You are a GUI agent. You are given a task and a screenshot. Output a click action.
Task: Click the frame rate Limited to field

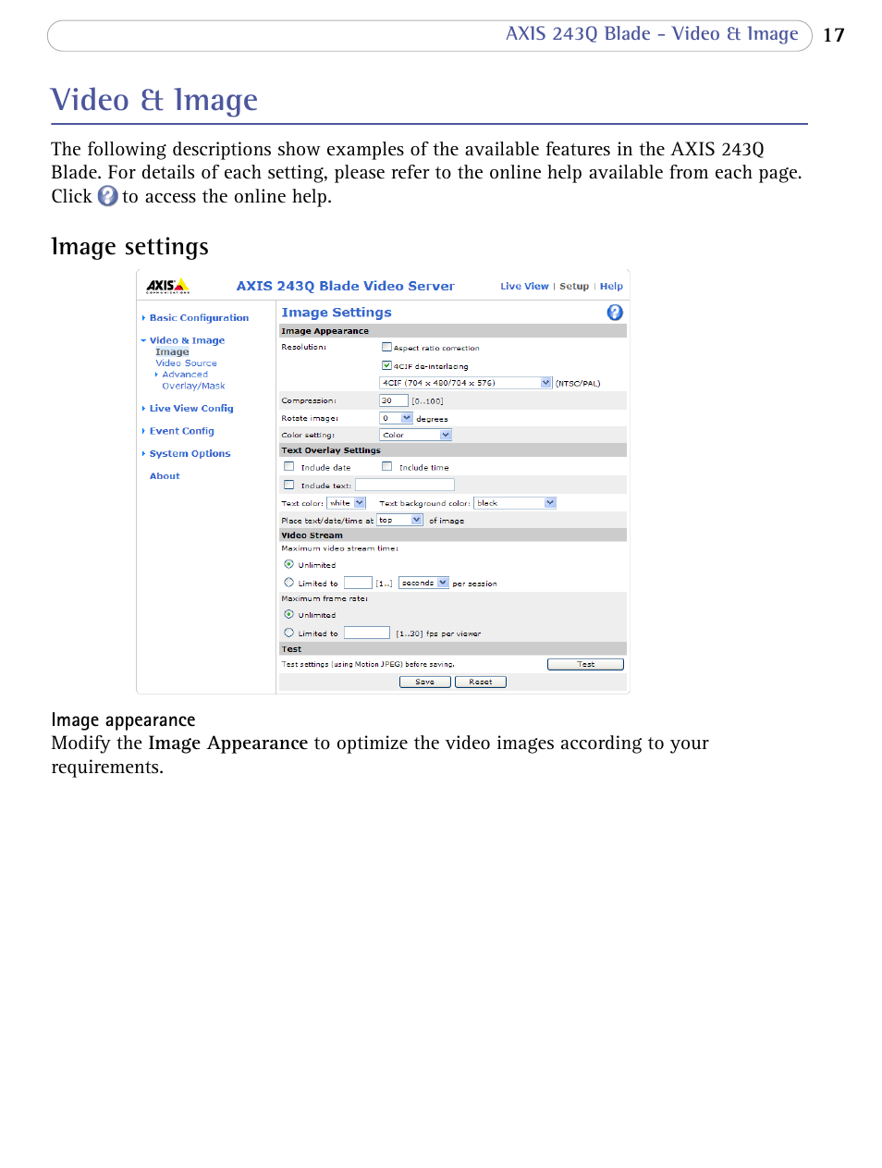(367, 633)
